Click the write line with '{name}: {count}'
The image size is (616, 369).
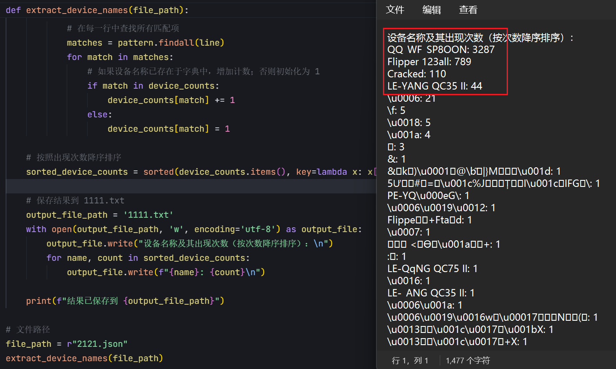pyautogui.click(x=166, y=272)
